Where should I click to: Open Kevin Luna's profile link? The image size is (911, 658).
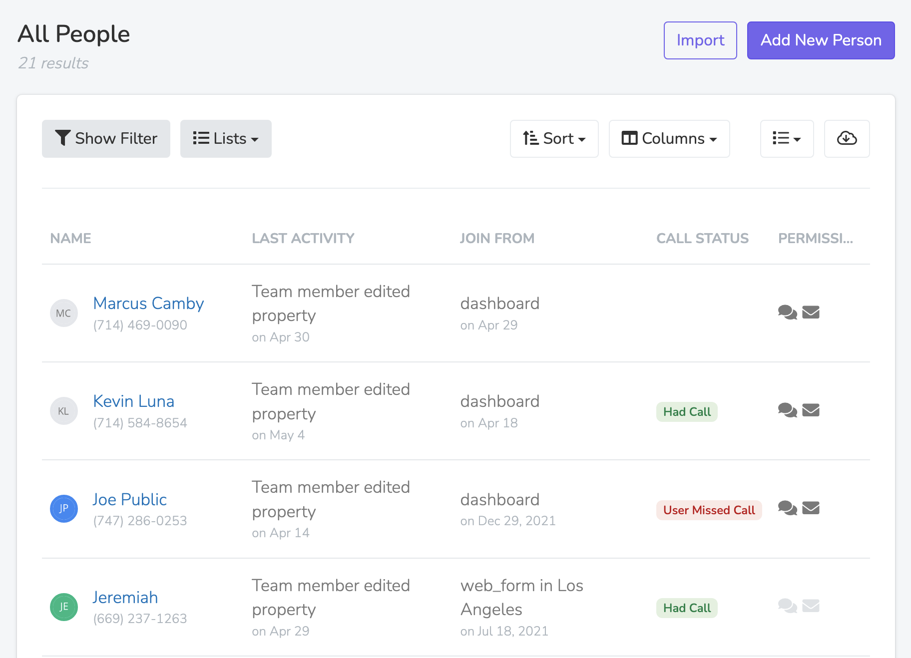click(134, 401)
